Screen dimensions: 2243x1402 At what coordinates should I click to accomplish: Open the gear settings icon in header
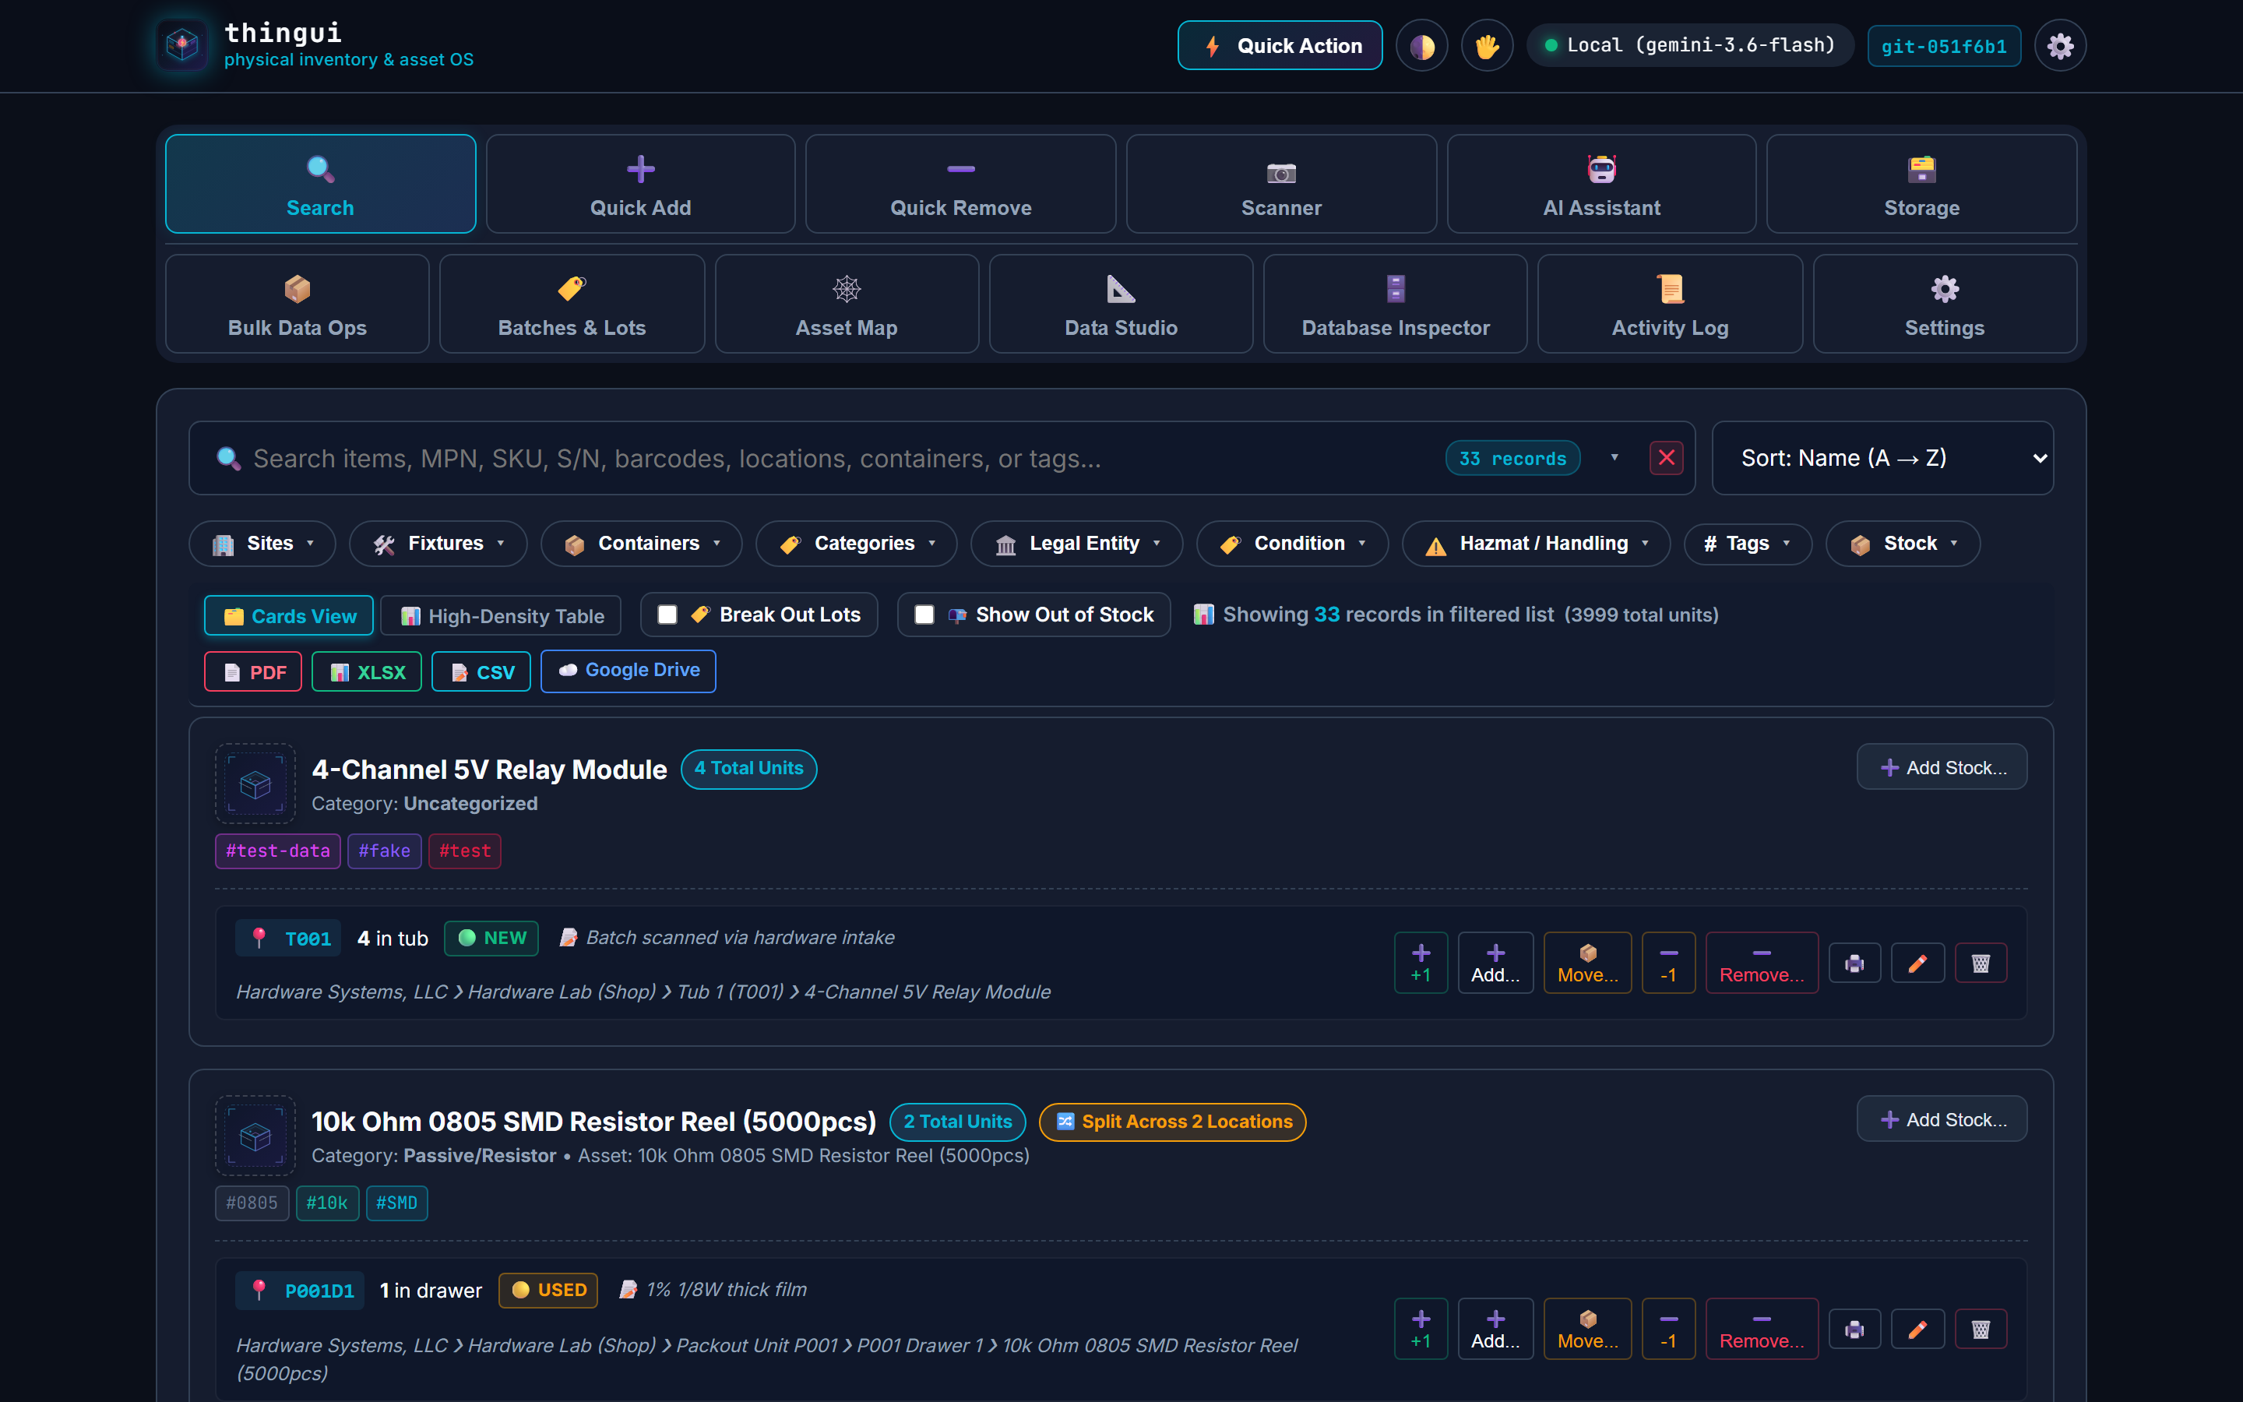2059,45
